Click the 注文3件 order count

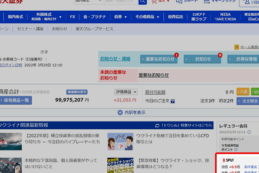[208, 101]
